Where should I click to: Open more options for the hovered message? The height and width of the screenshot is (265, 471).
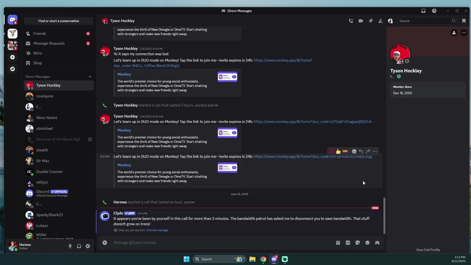[x=375, y=151]
